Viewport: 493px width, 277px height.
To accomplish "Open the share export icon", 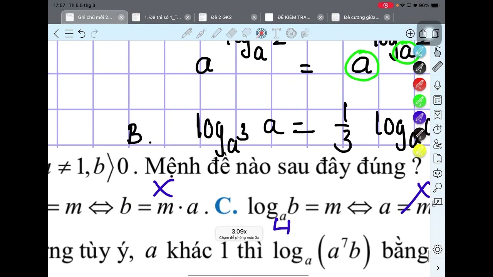I will [x=423, y=33].
